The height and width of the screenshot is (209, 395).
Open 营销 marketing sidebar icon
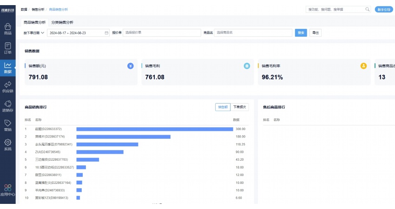pyautogui.click(x=7, y=125)
